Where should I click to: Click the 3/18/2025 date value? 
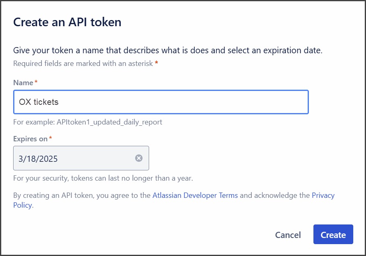point(38,159)
